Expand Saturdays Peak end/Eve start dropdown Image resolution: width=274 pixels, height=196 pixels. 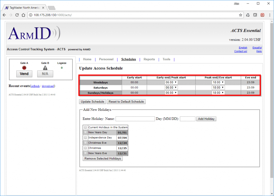point(218,88)
